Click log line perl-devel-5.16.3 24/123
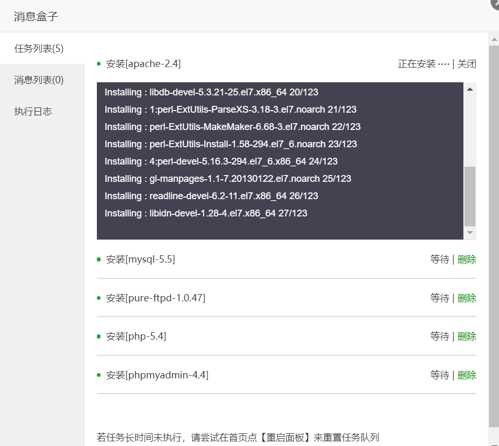 tap(221, 161)
